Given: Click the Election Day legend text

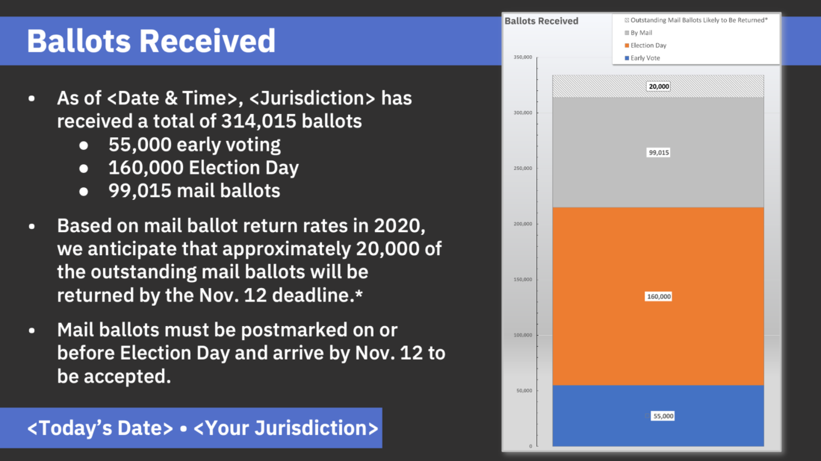Looking at the screenshot, I should (x=648, y=46).
